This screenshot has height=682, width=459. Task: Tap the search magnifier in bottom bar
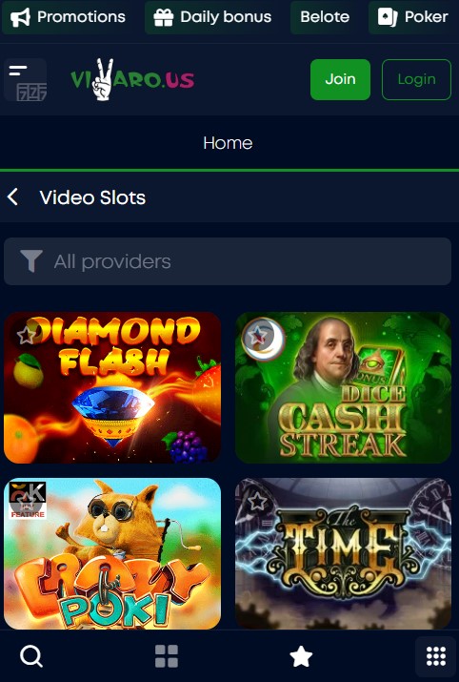click(31, 656)
